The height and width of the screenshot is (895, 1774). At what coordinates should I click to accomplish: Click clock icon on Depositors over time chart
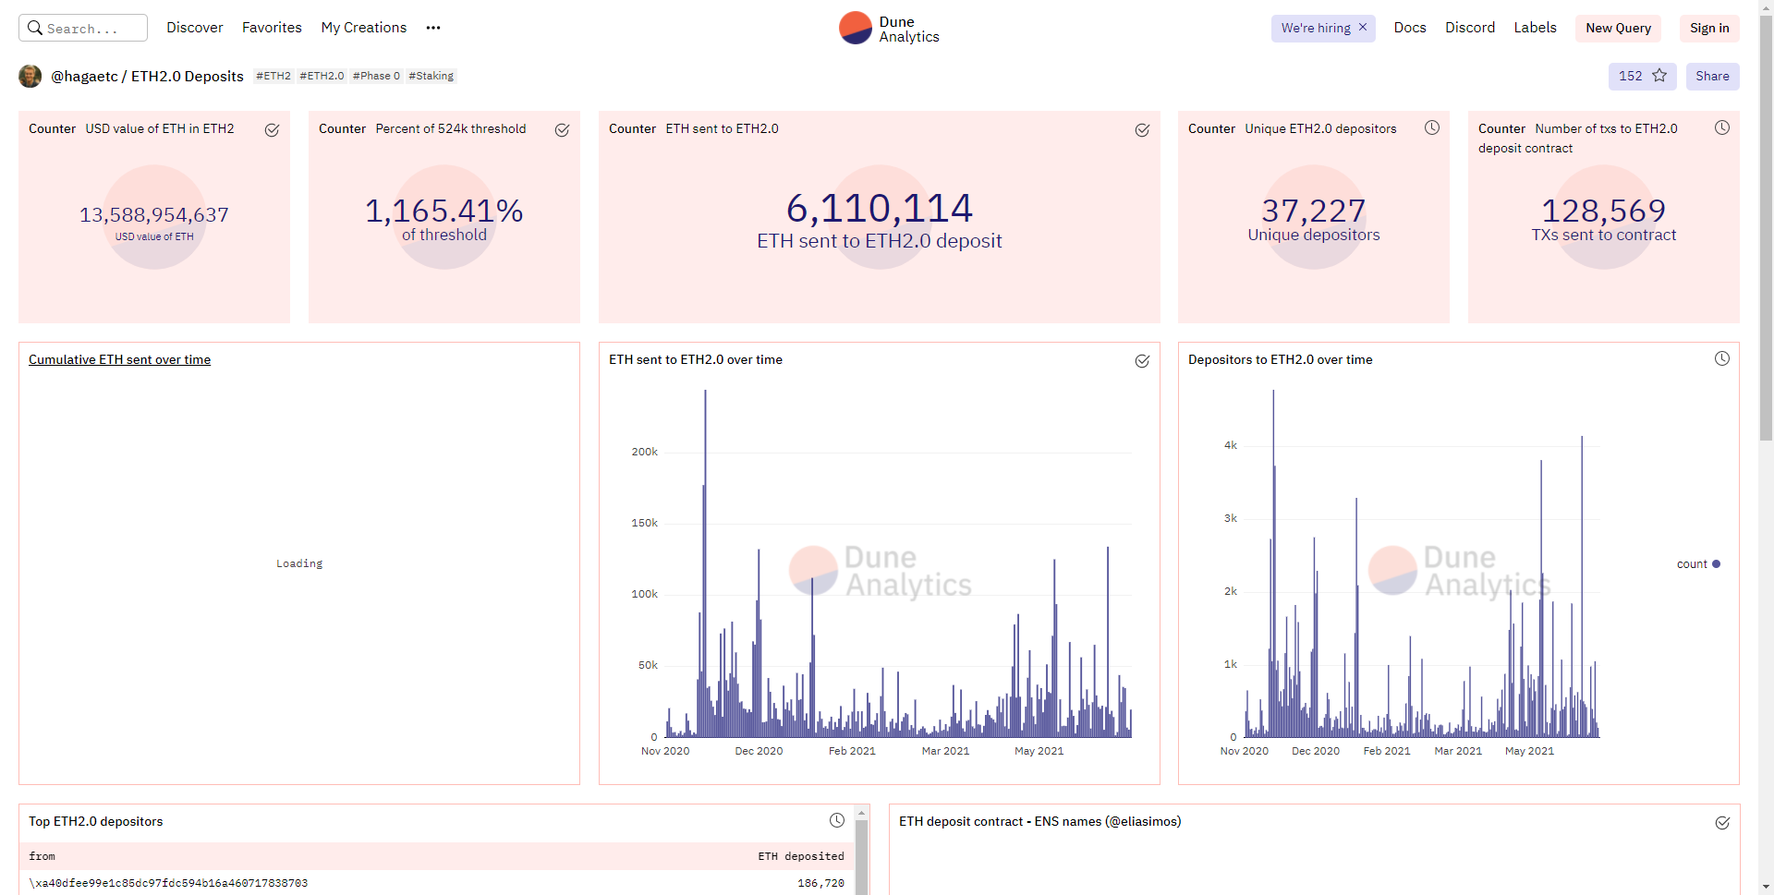coord(1722,359)
